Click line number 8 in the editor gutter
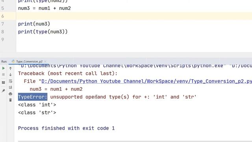Screen dimensions: 252x142 click(3, 32)
